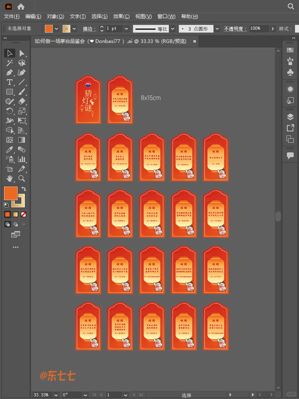Select the Zoom tool
This screenshot has width=299, height=399.
coord(22,178)
